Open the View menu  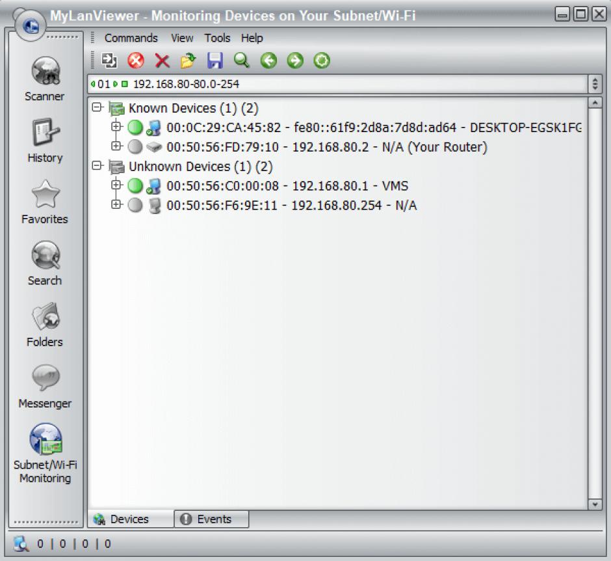[182, 38]
